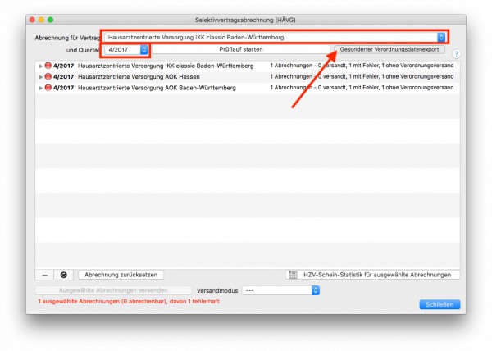The width and height of the screenshot is (492, 351).
Task: Click red status icon of IKK classic row
Action: tap(48, 66)
